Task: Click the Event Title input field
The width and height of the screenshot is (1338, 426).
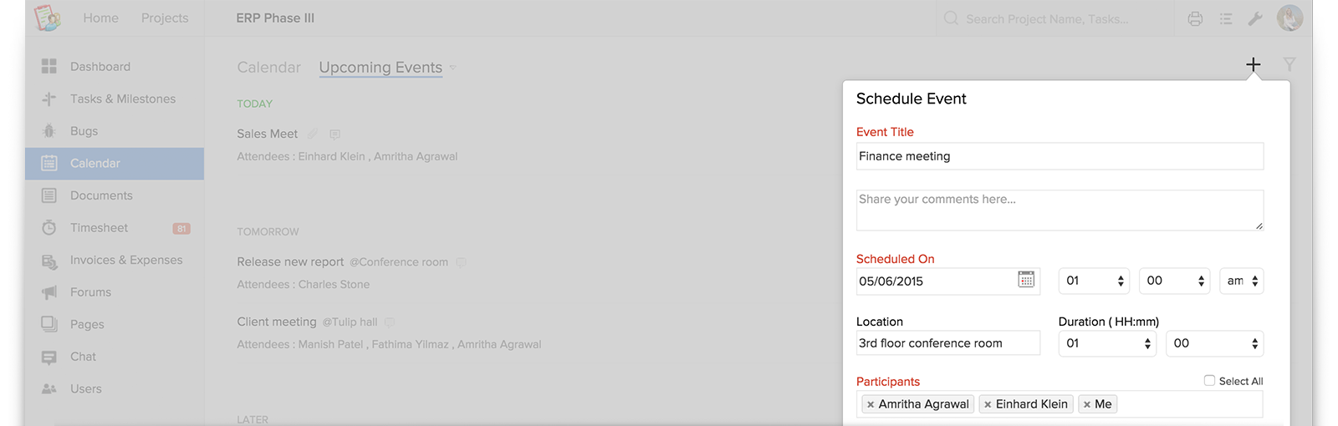Action: click(x=1060, y=156)
